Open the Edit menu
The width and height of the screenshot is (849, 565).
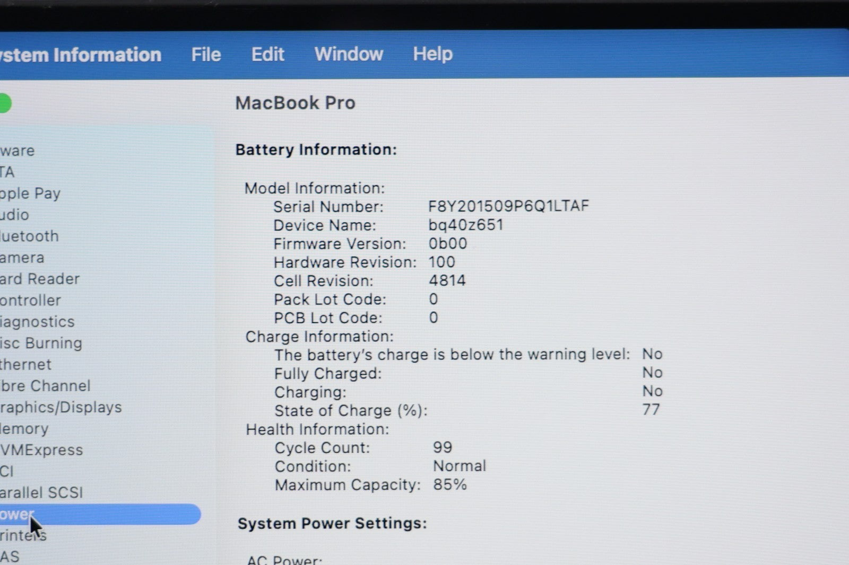pyautogui.click(x=267, y=54)
